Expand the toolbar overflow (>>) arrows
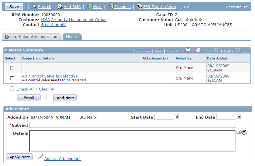The image size is (255, 166). pos(186,7)
